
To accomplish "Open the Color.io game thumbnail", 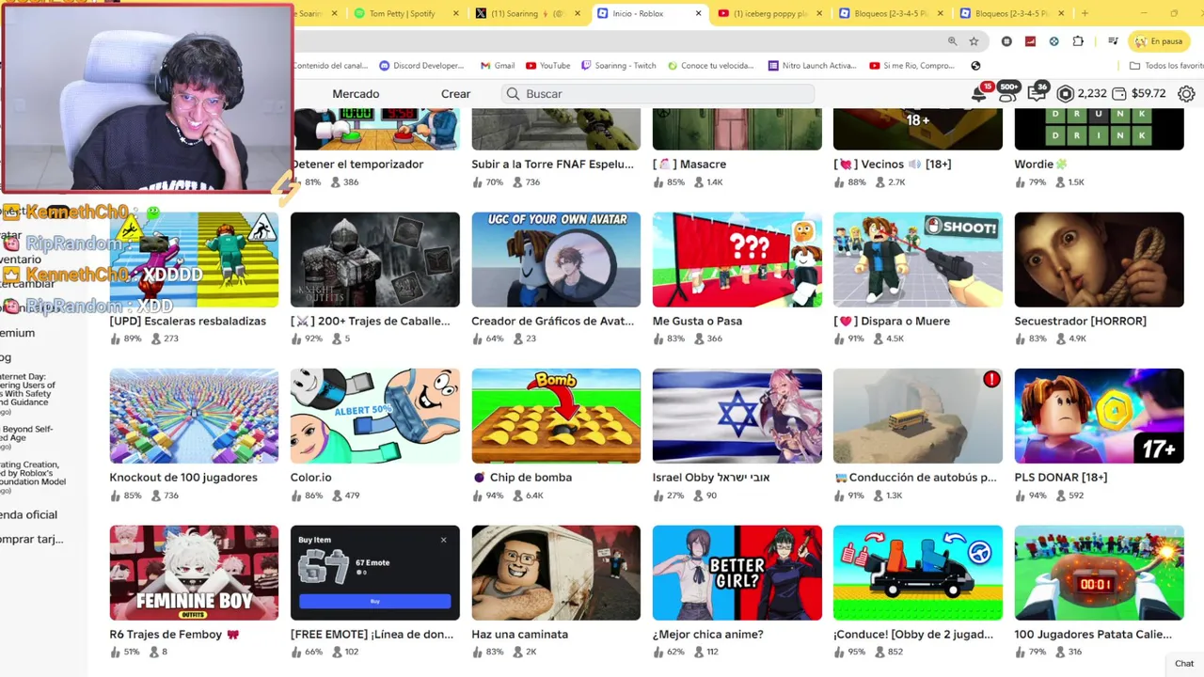I will tap(375, 416).
